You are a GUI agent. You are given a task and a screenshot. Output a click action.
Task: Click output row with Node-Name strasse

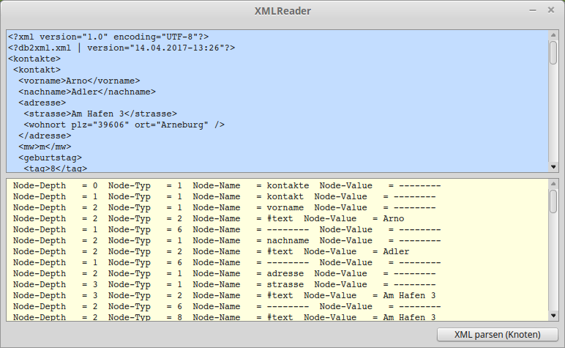pos(227,285)
